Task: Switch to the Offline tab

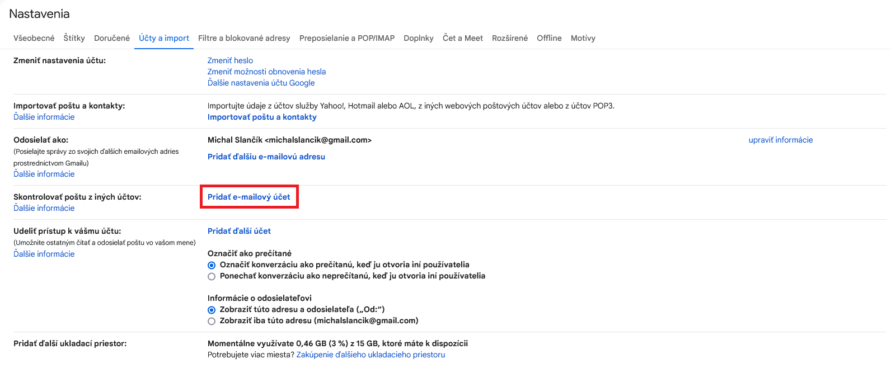Action: (x=549, y=38)
